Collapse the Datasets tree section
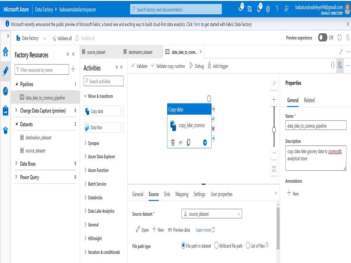The width and height of the screenshot is (351, 263). pos(16,124)
